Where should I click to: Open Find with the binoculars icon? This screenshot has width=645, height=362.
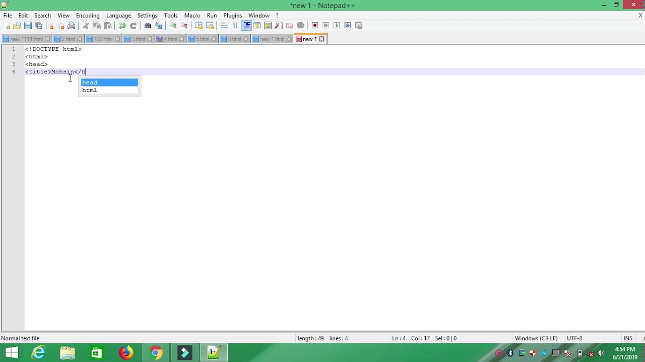[148, 26]
